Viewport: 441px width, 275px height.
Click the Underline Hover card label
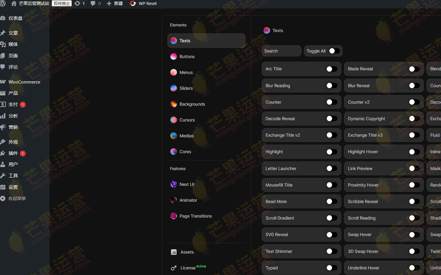coord(363,268)
